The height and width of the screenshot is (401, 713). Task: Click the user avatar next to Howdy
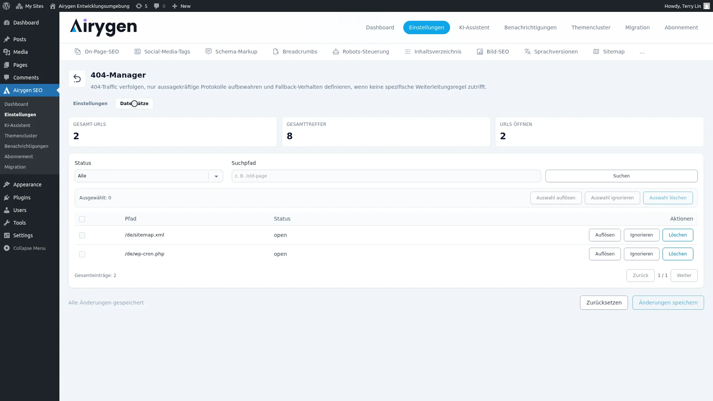pyautogui.click(x=706, y=6)
